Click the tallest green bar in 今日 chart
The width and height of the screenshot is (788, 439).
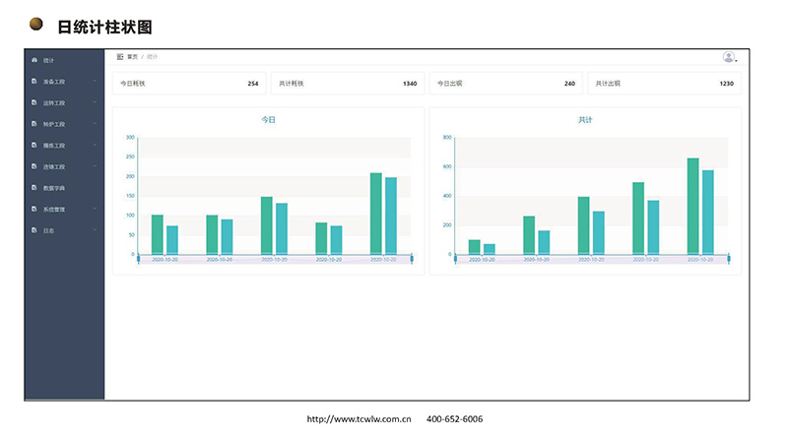pos(376,214)
